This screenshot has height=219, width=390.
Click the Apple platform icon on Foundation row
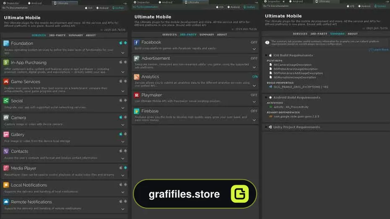pos(121,43)
